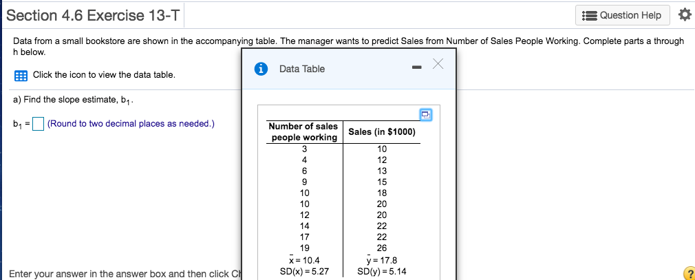Click 'Enter your answer in the answer box' instruction
695x280 pixels.
[x=124, y=274]
